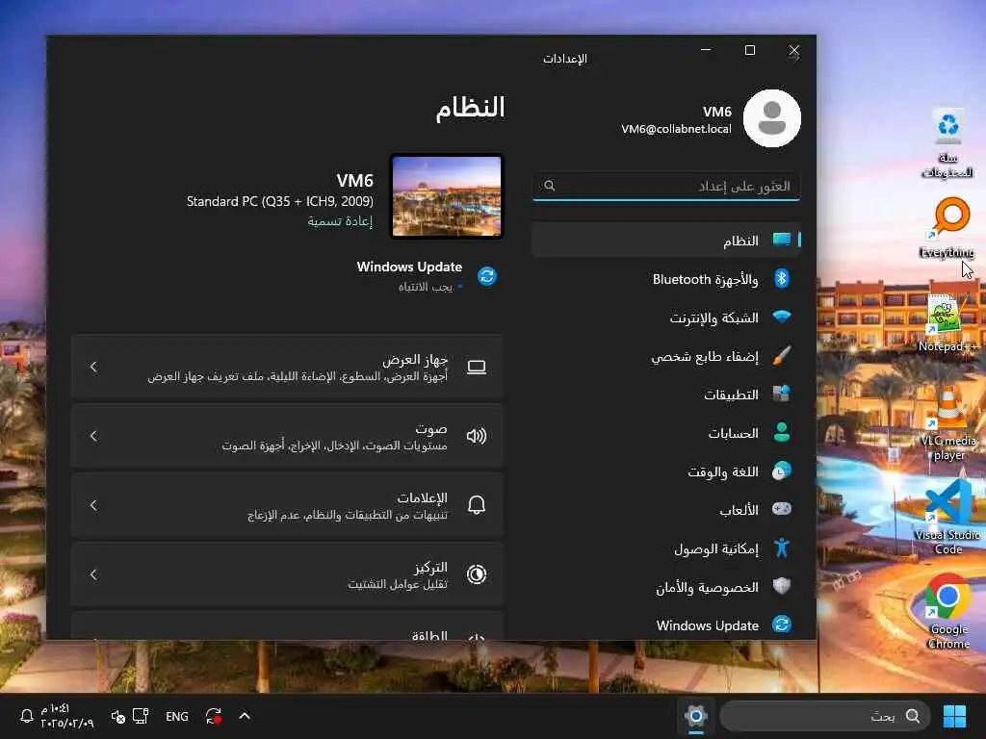This screenshot has height=739, width=986.
Task: Select the Bluetooth والأجهزة icon
Action: tap(782, 278)
